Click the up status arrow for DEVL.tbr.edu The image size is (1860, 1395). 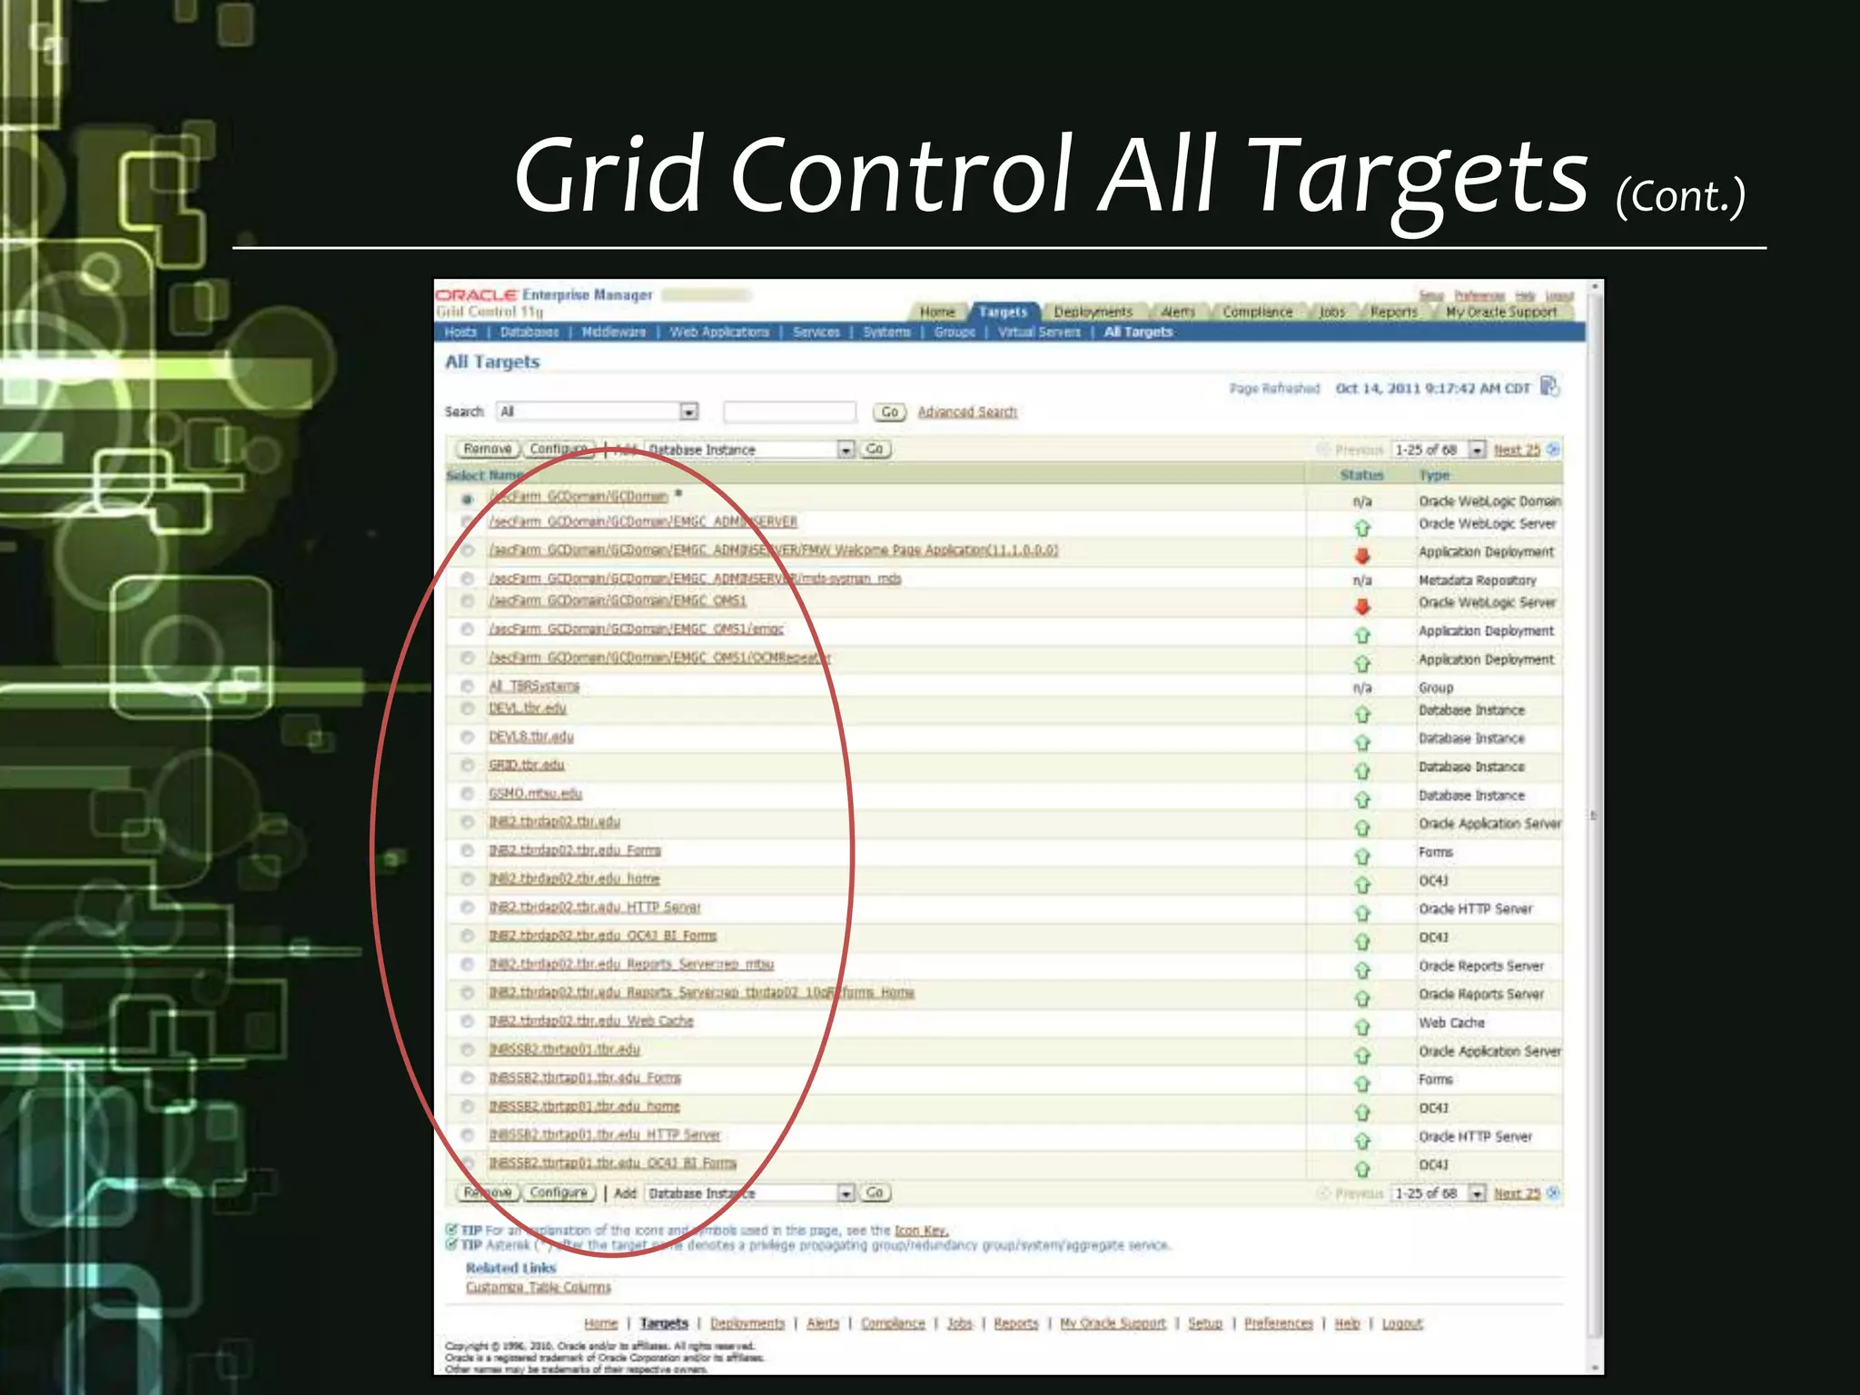pyautogui.click(x=1362, y=715)
